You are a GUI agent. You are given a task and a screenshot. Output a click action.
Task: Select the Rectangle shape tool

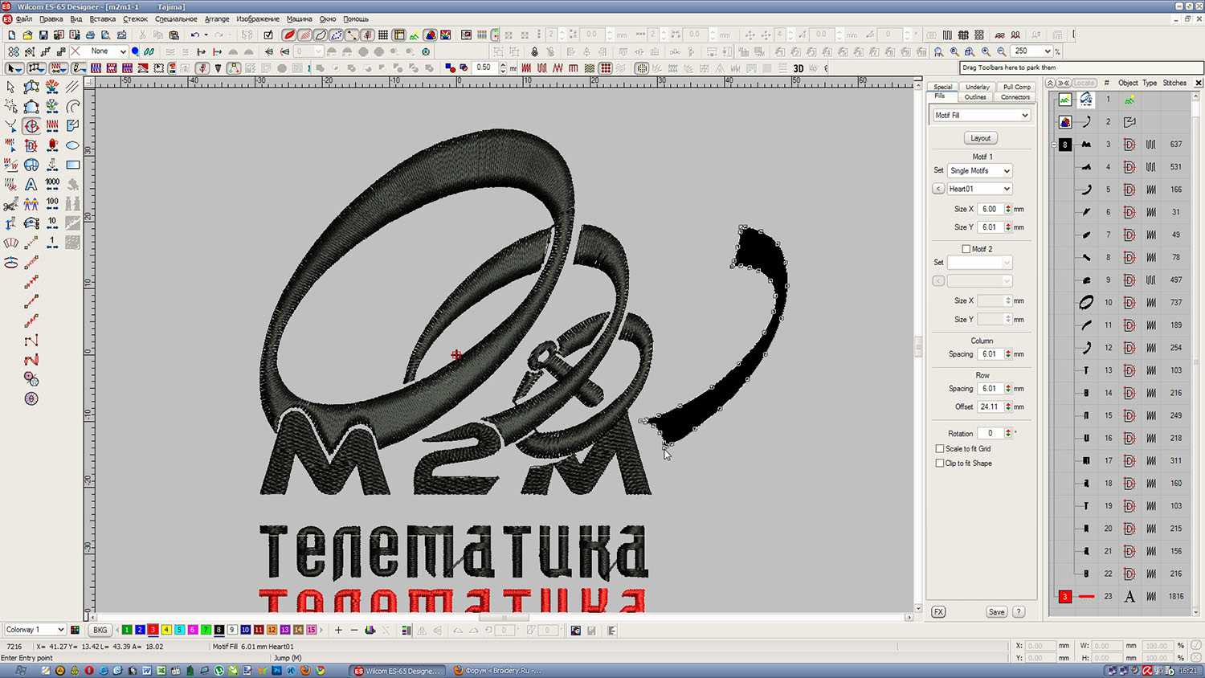(x=73, y=165)
